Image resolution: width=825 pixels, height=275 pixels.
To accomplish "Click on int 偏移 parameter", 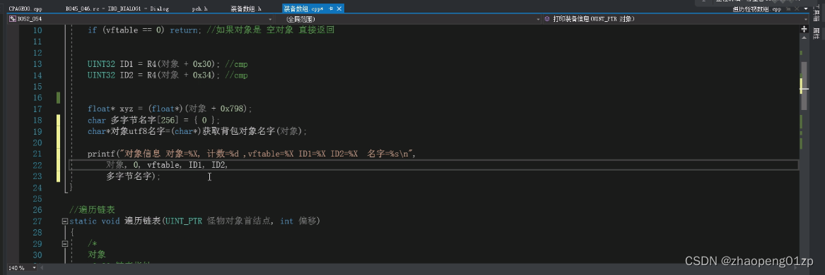I will click(x=299, y=221).
